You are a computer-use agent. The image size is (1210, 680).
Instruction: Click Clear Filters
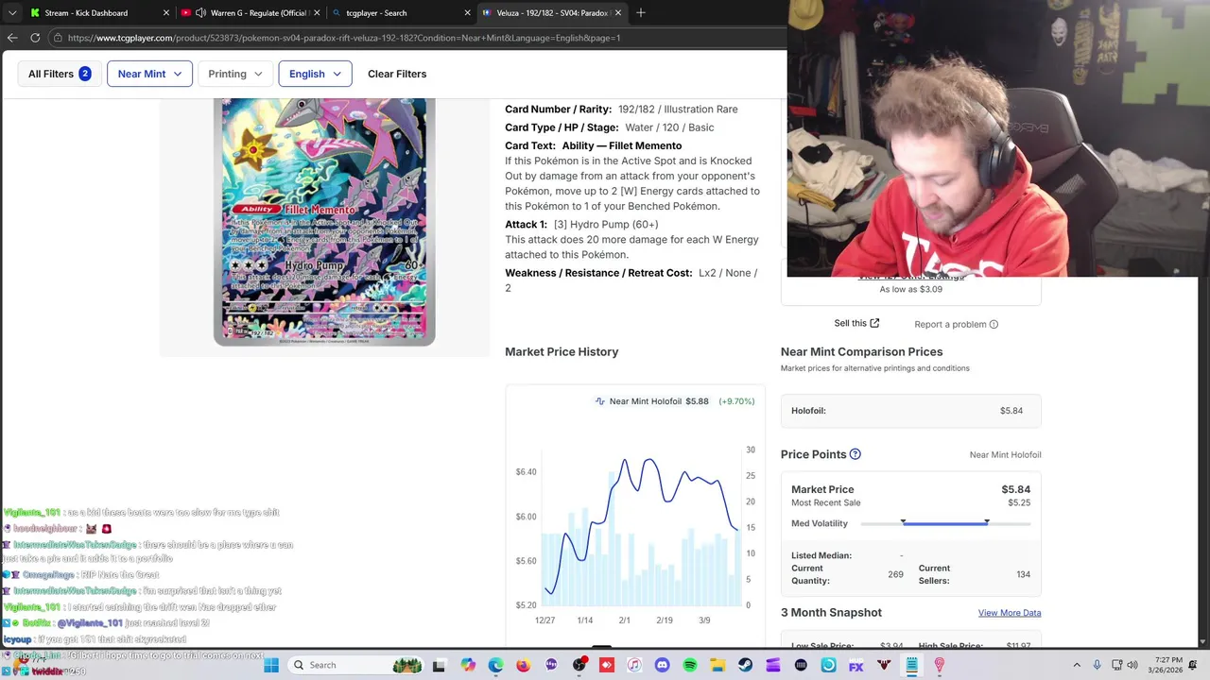coord(397,74)
